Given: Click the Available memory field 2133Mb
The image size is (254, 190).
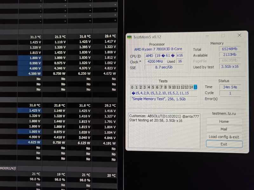Looking at the screenshot, I should 230,54.
